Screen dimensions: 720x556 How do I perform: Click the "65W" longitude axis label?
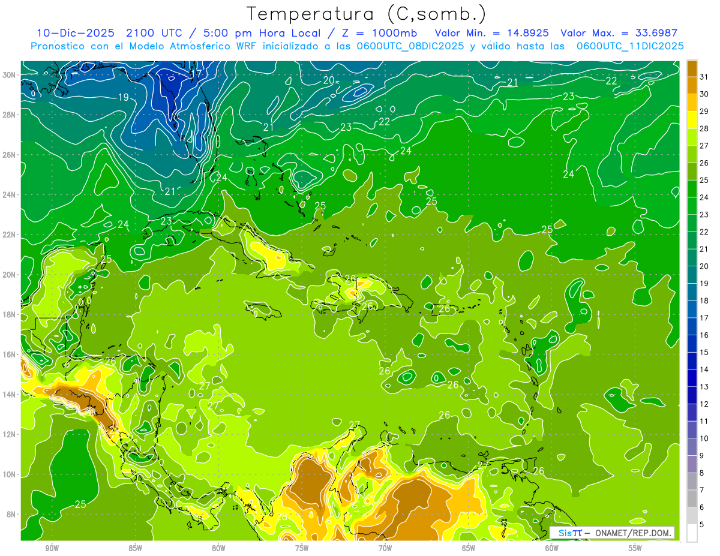tap(469, 548)
